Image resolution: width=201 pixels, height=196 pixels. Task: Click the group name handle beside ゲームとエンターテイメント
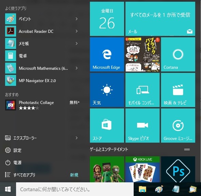(x=187, y=149)
